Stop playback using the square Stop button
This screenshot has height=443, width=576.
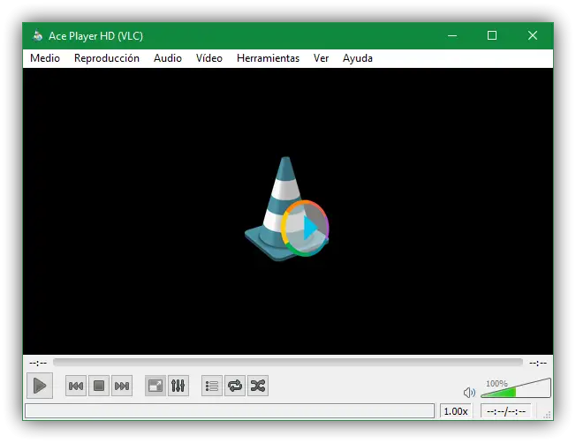point(99,386)
